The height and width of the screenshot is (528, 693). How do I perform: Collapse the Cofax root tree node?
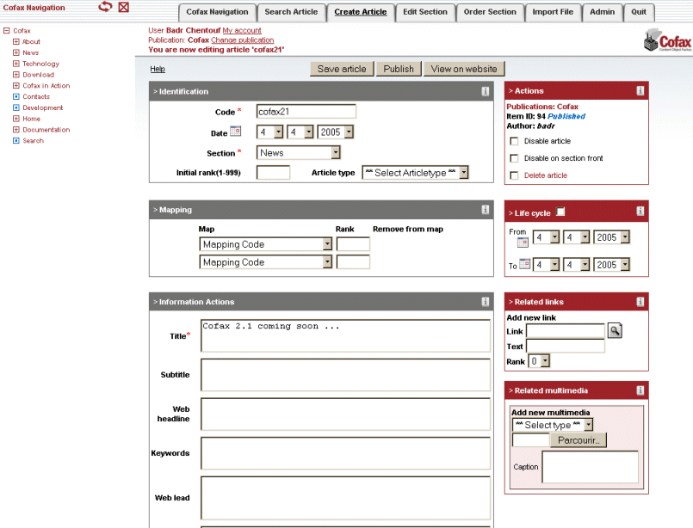[7, 30]
